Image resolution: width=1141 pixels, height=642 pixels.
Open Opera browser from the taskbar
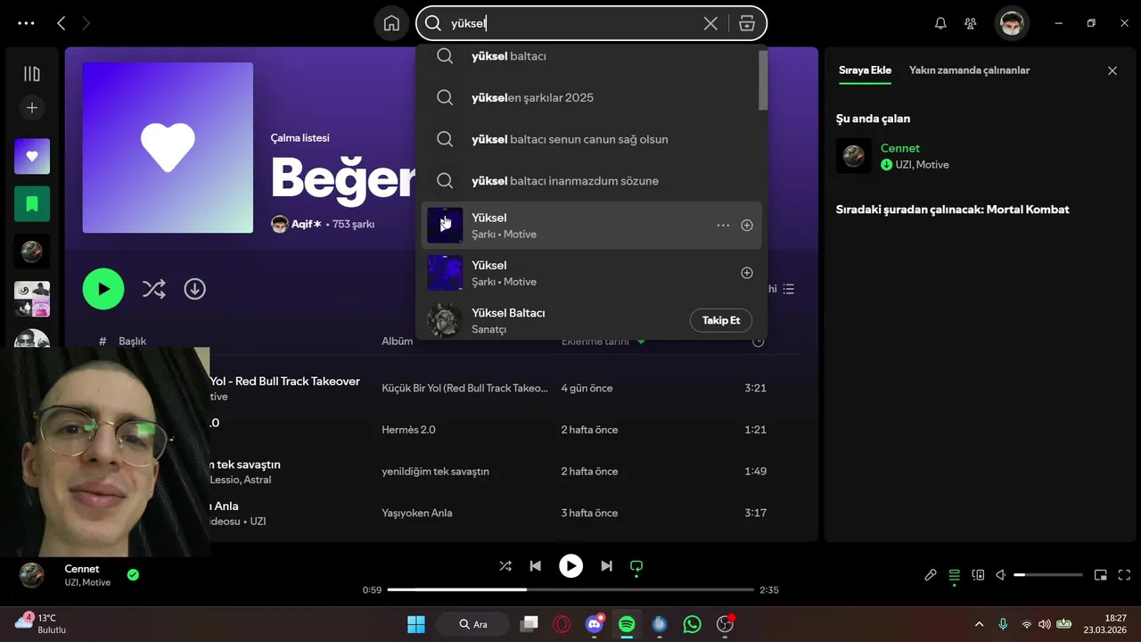tap(562, 624)
